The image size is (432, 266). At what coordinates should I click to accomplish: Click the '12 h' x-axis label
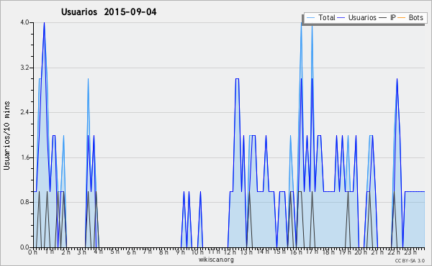(230, 252)
